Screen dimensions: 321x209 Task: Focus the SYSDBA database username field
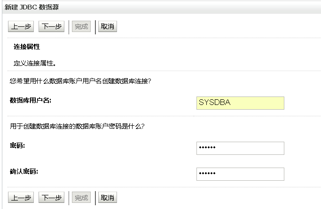point(240,103)
